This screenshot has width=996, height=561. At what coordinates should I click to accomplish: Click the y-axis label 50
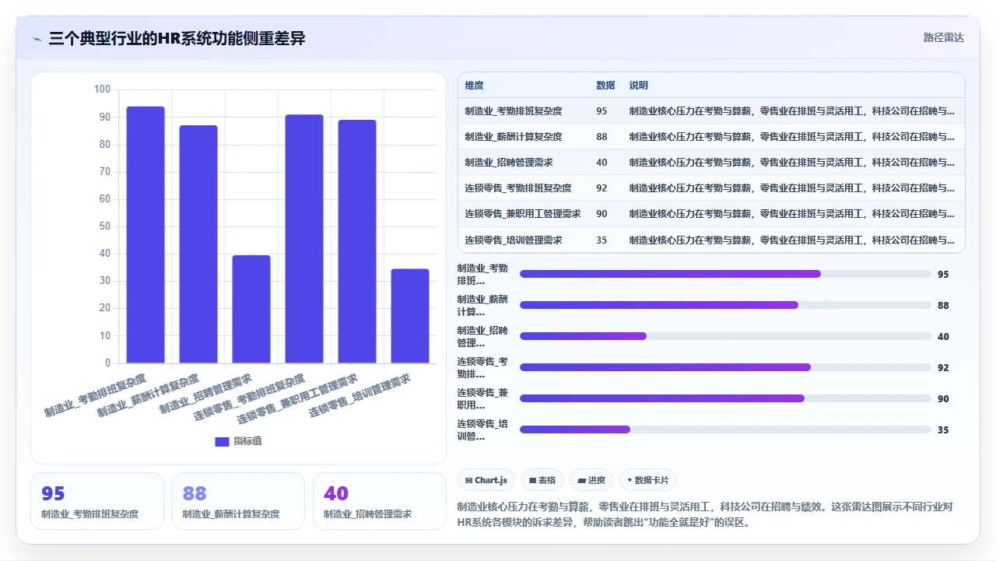point(105,226)
